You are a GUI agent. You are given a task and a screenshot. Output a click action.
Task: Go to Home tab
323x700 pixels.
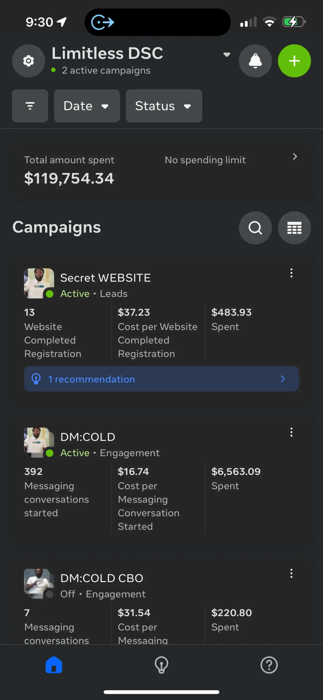pos(54,665)
